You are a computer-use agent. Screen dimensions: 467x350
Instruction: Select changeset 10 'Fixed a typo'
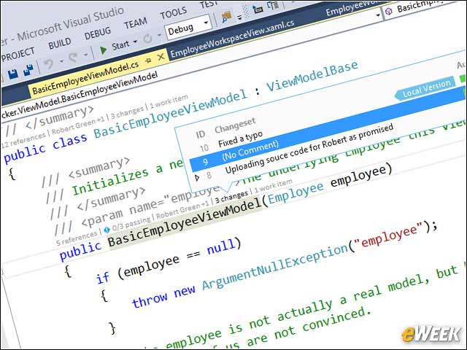click(x=240, y=139)
